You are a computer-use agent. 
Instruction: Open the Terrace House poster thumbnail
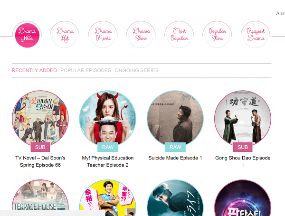[x=40, y=197]
